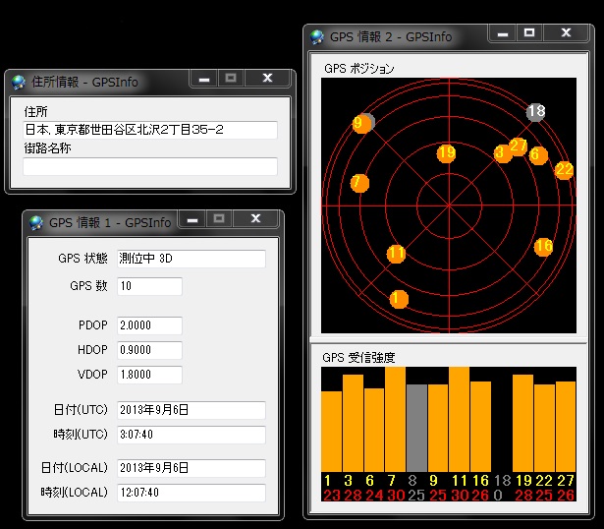The height and width of the screenshot is (529, 604).
Task: Select satellite 1 marker on the sky plot
Action: pyautogui.click(x=399, y=299)
